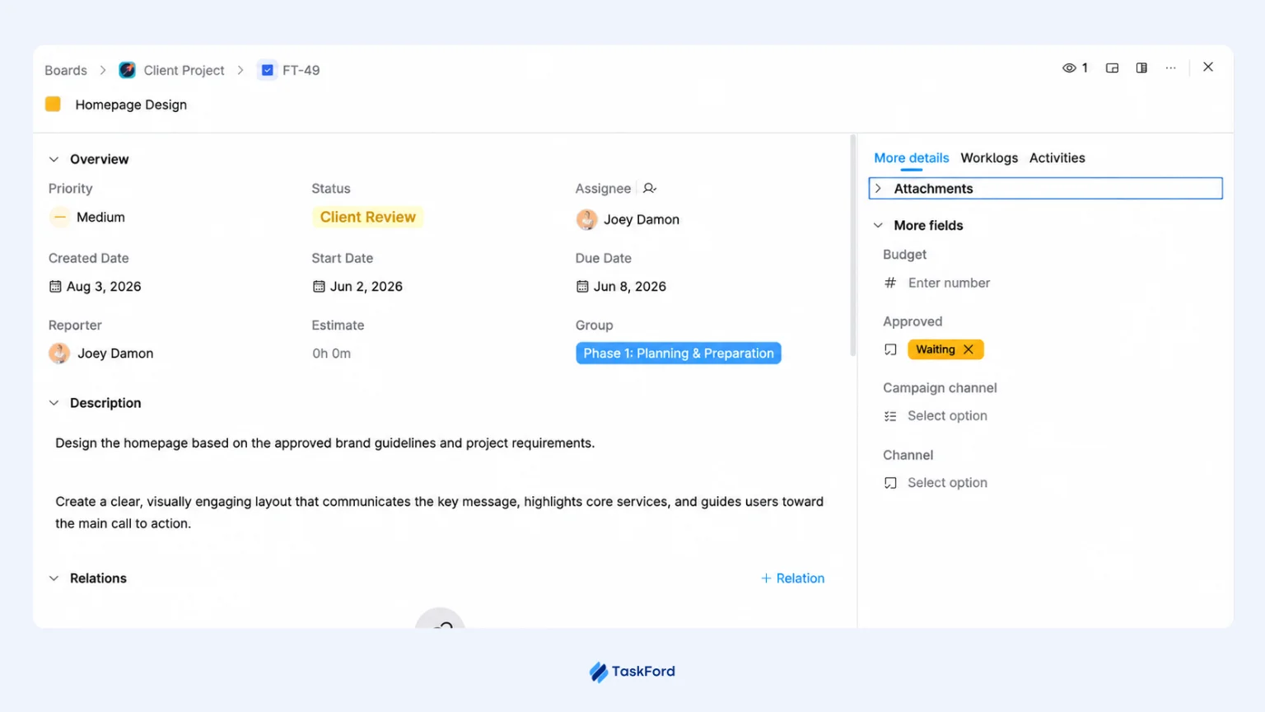Image resolution: width=1265 pixels, height=712 pixels.
Task: Click the Approved field tag icon
Action: [x=890, y=349]
